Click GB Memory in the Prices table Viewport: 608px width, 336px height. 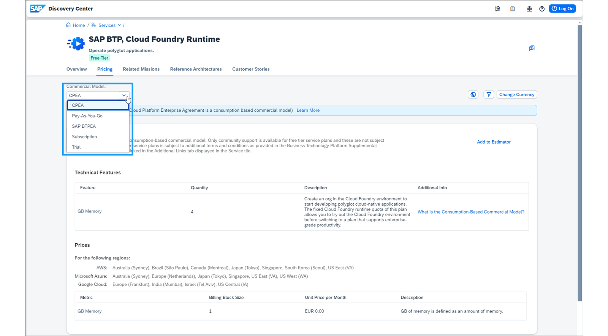[90, 311]
